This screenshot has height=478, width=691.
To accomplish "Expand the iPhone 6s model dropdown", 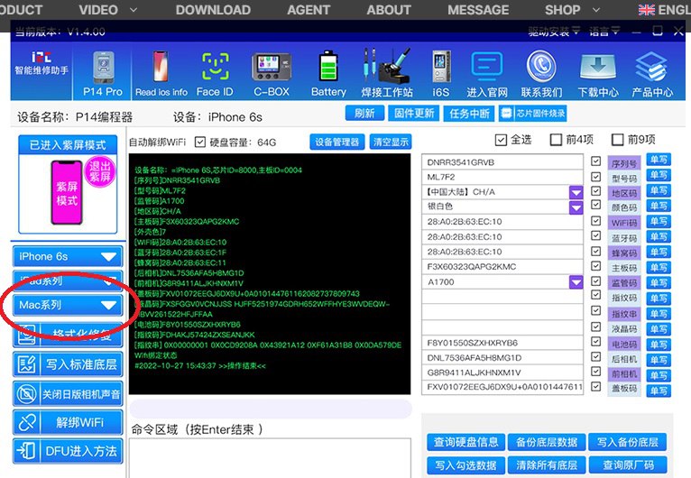I will pos(68,256).
